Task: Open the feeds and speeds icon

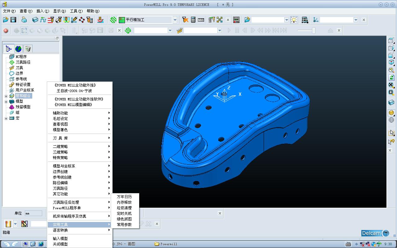Action: [43, 20]
